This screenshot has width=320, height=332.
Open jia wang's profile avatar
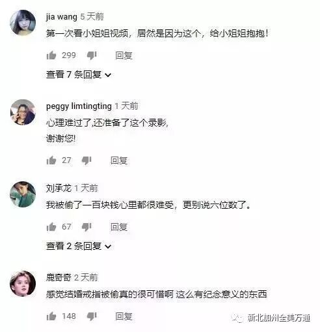pyautogui.click(x=23, y=23)
